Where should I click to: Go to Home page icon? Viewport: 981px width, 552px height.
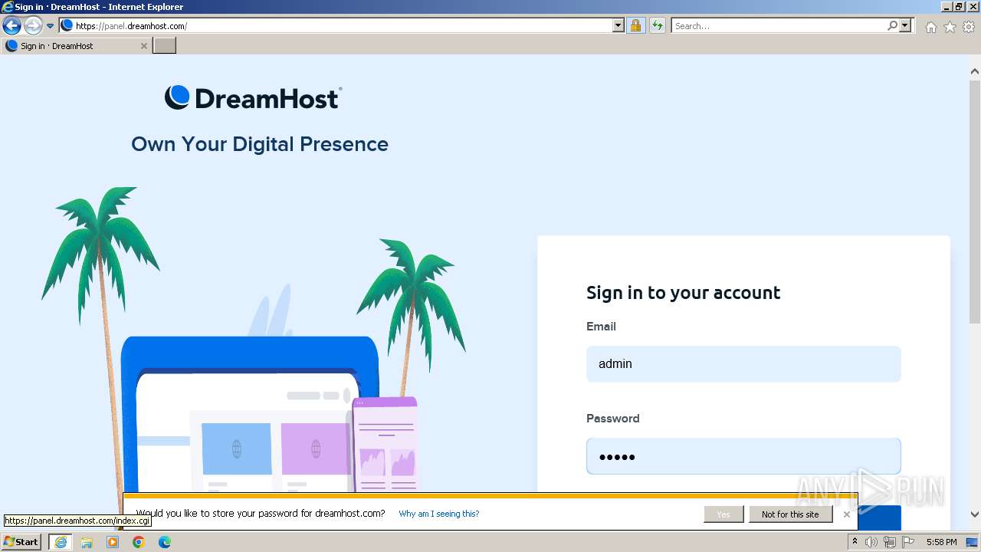click(930, 27)
